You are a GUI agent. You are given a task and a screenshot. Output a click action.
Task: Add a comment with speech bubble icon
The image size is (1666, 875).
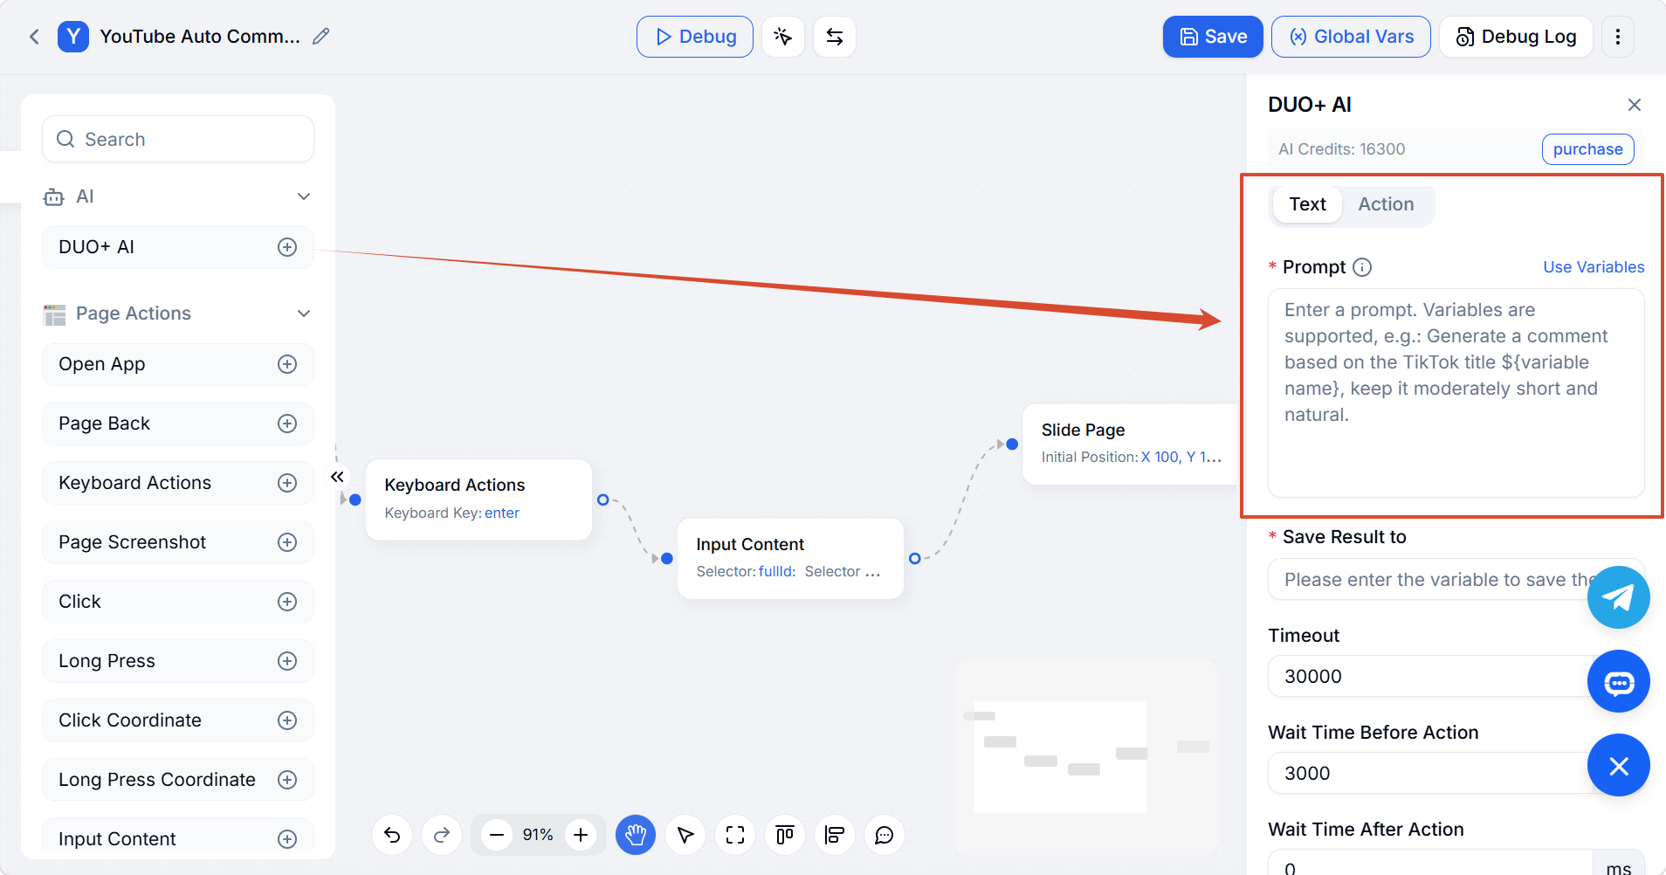coord(885,836)
